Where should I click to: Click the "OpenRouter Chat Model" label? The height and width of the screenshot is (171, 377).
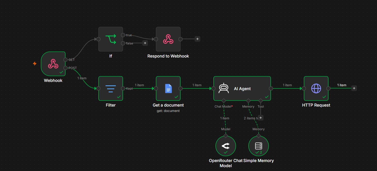pyautogui.click(x=226, y=163)
